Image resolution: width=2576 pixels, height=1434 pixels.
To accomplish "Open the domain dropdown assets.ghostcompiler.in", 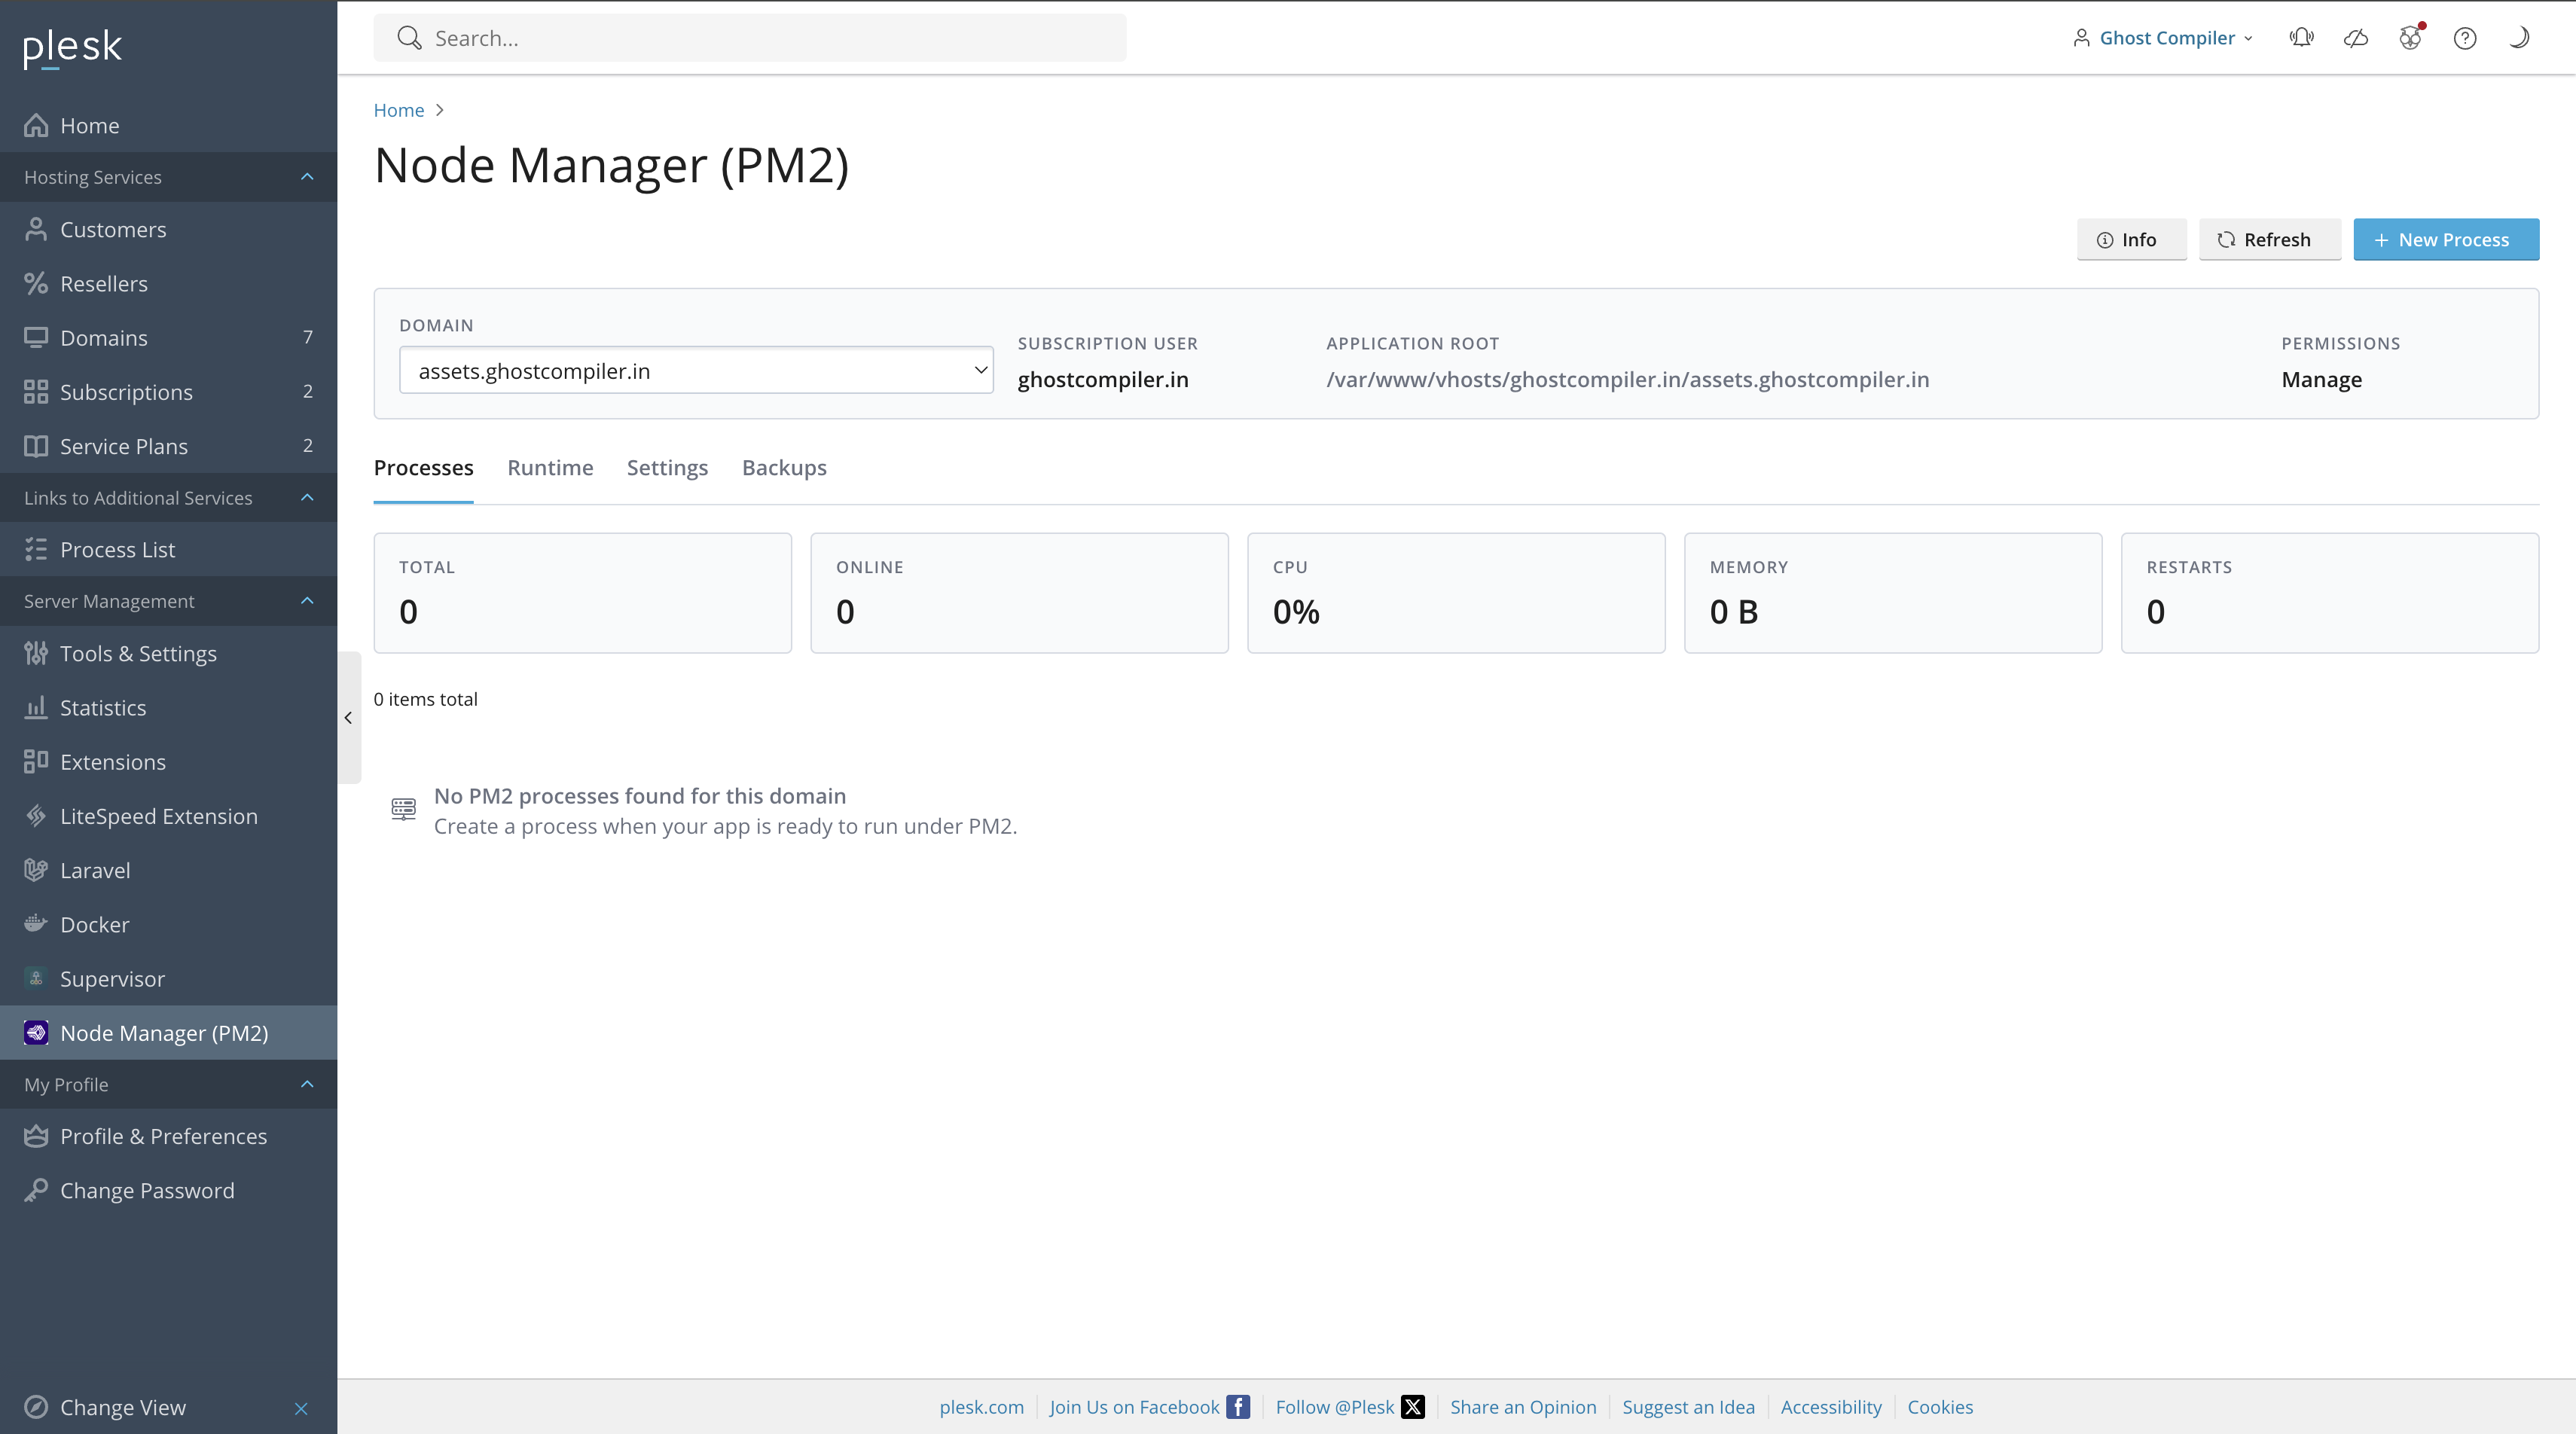I will coord(696,370).
